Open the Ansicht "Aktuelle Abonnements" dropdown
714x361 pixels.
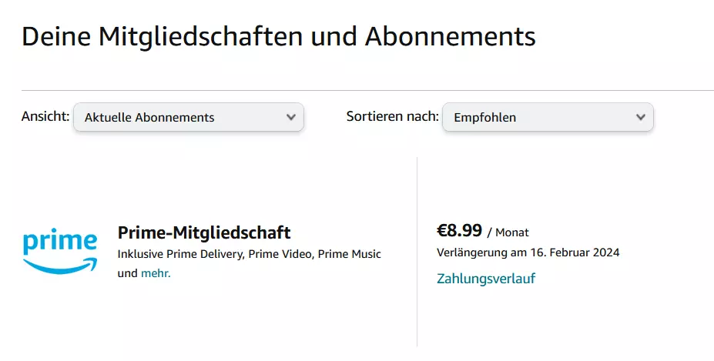189,117
